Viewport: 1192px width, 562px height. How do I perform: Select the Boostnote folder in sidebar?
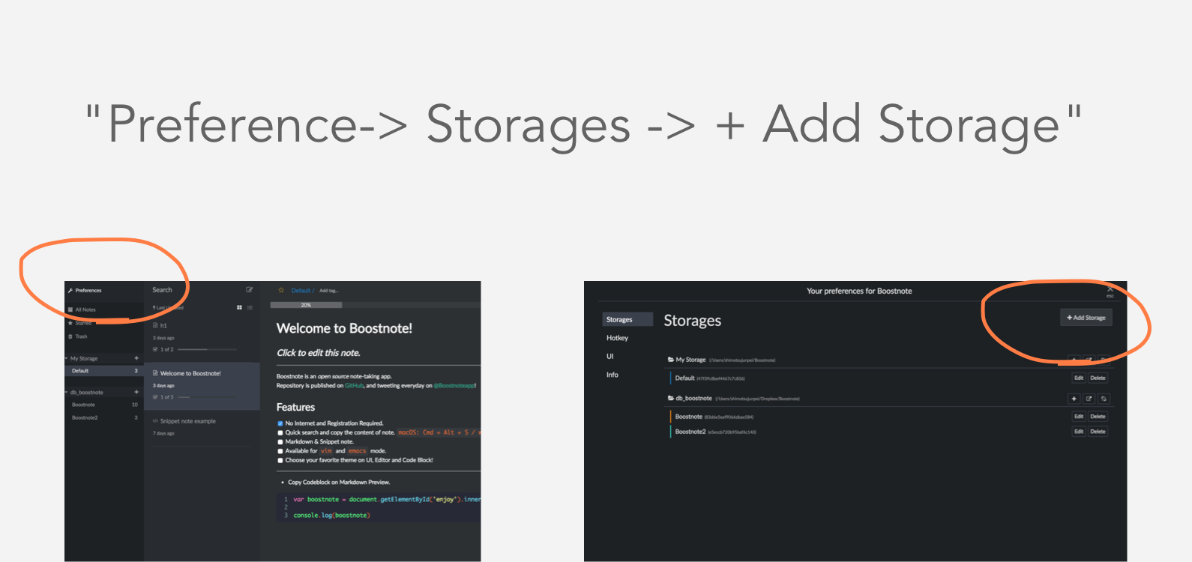click(x=103, y=405)
